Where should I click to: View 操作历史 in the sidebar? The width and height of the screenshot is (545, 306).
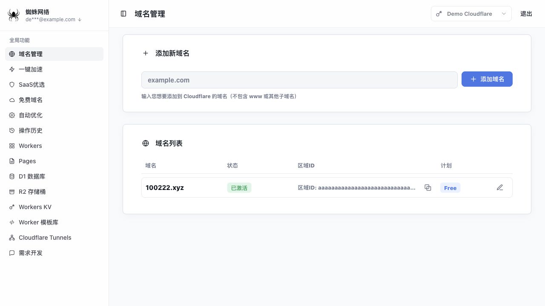coord(54,130)
